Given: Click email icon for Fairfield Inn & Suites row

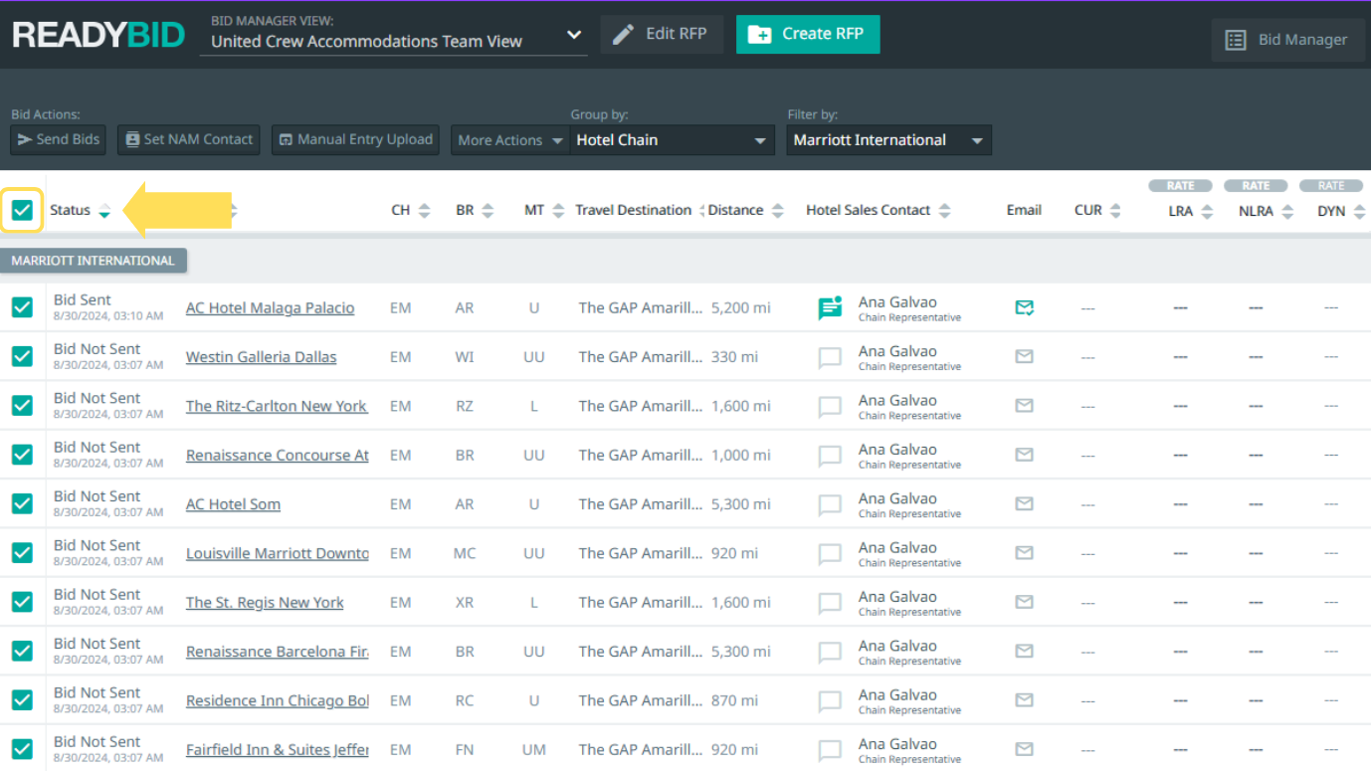Looking at the screenshot, I should coord(1024,749).
